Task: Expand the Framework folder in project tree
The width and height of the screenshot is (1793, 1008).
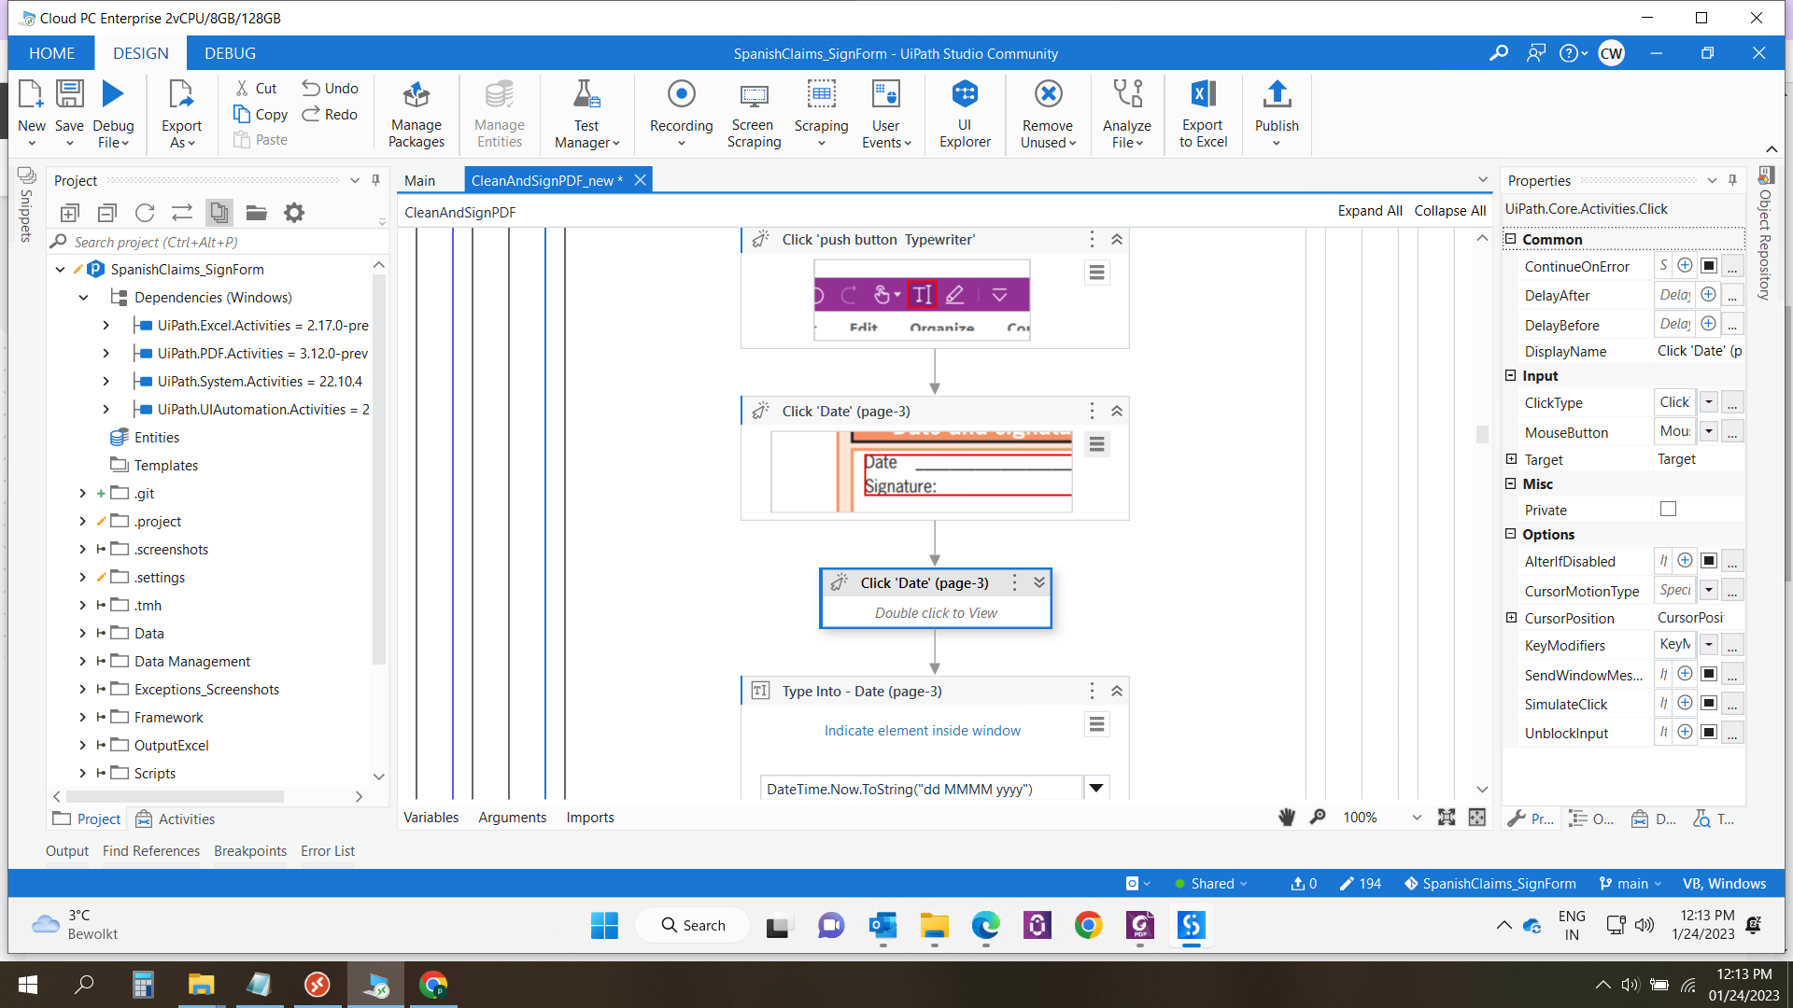Action: (x=83, y=718)
